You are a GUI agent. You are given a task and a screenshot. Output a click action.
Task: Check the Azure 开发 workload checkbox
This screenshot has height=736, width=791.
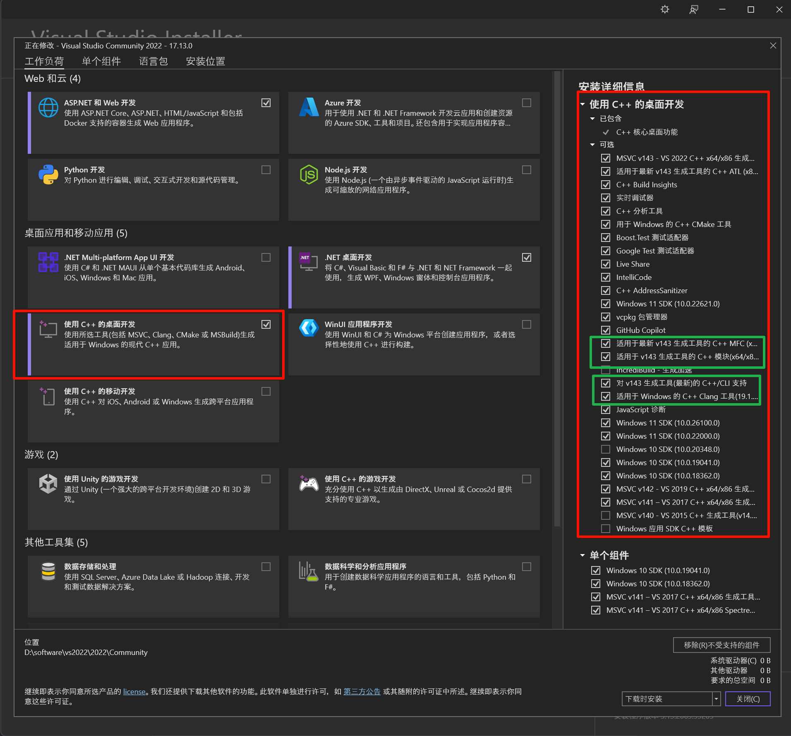527,103
